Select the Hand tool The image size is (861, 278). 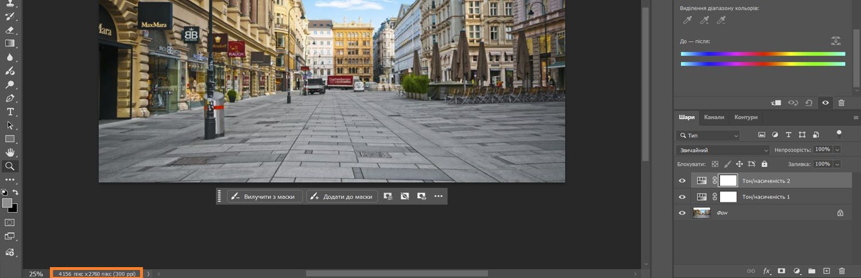10,152
